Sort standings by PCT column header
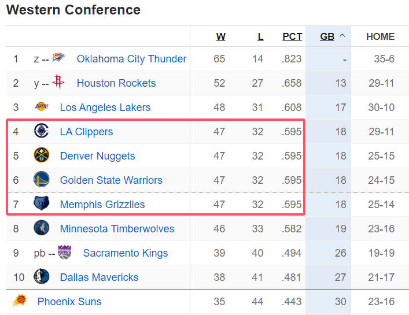Screen dimensions: 409x315 click(292, 36)
